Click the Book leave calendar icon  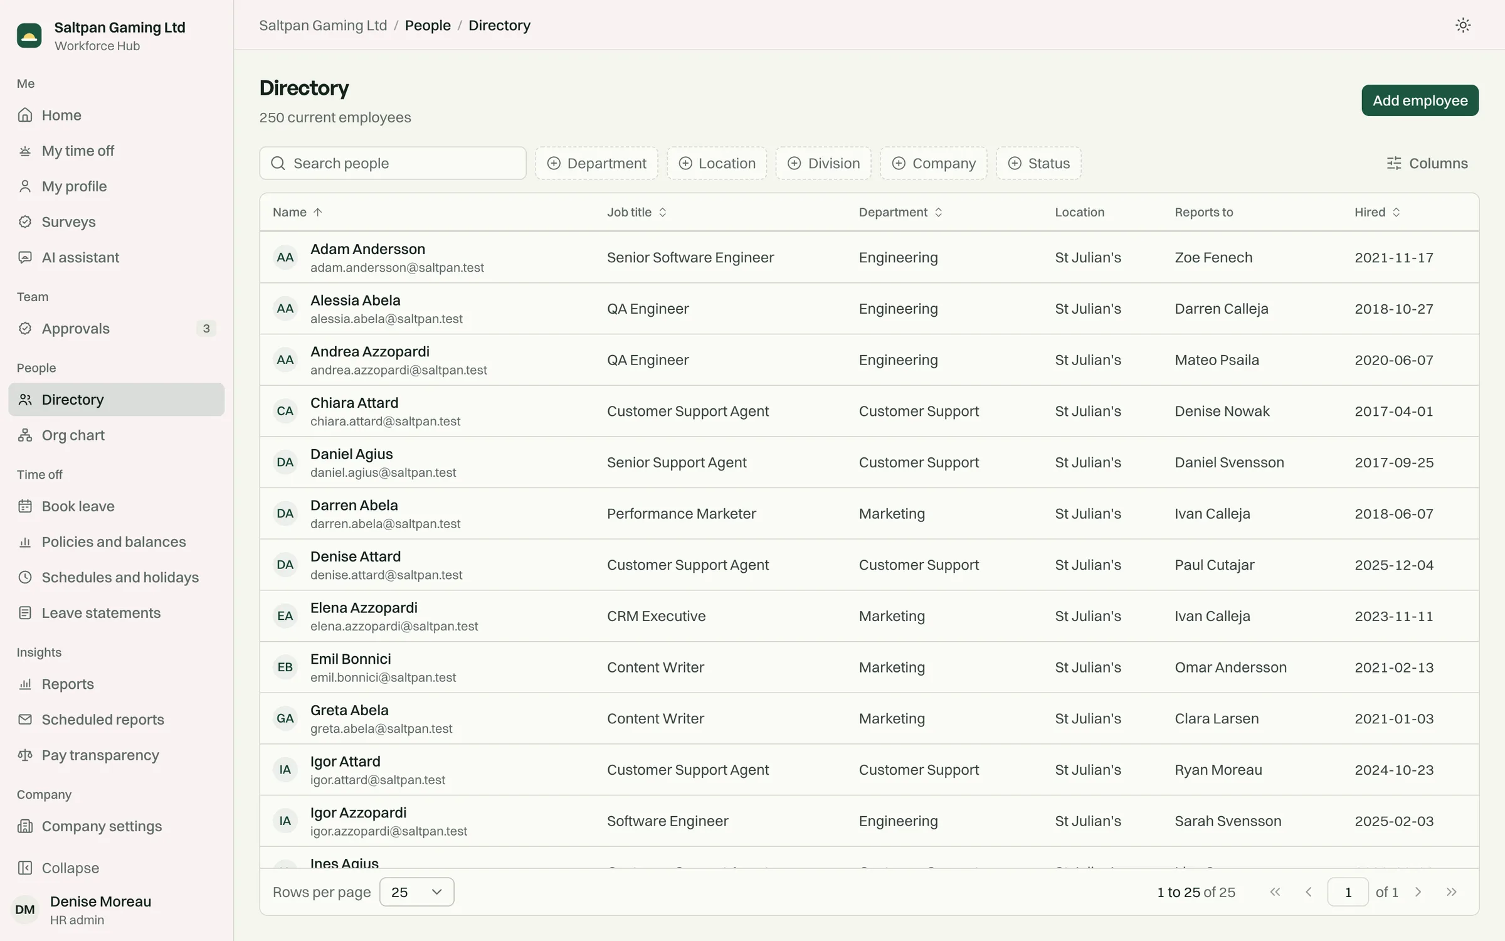25,506
